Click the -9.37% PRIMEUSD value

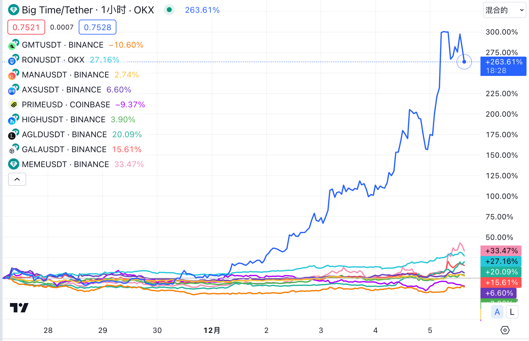[x=130, y=105]
